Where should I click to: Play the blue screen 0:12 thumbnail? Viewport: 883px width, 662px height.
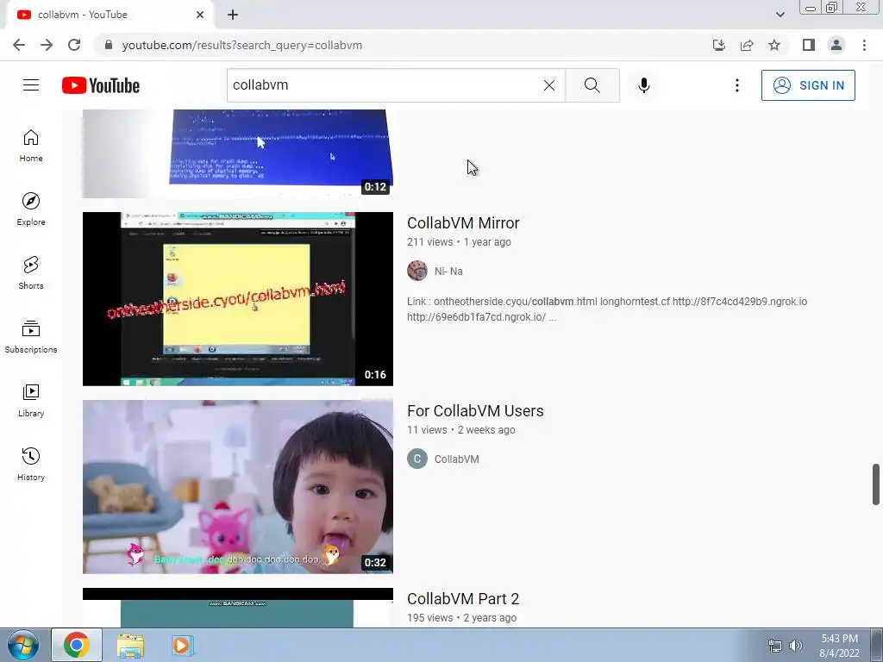[x=238, y=153]
